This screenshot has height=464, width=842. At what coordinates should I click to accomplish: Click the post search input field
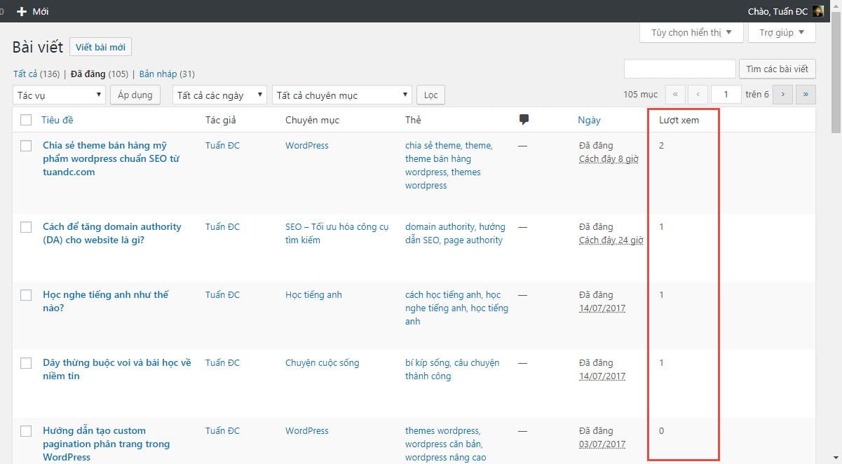[x=679, y=69]
